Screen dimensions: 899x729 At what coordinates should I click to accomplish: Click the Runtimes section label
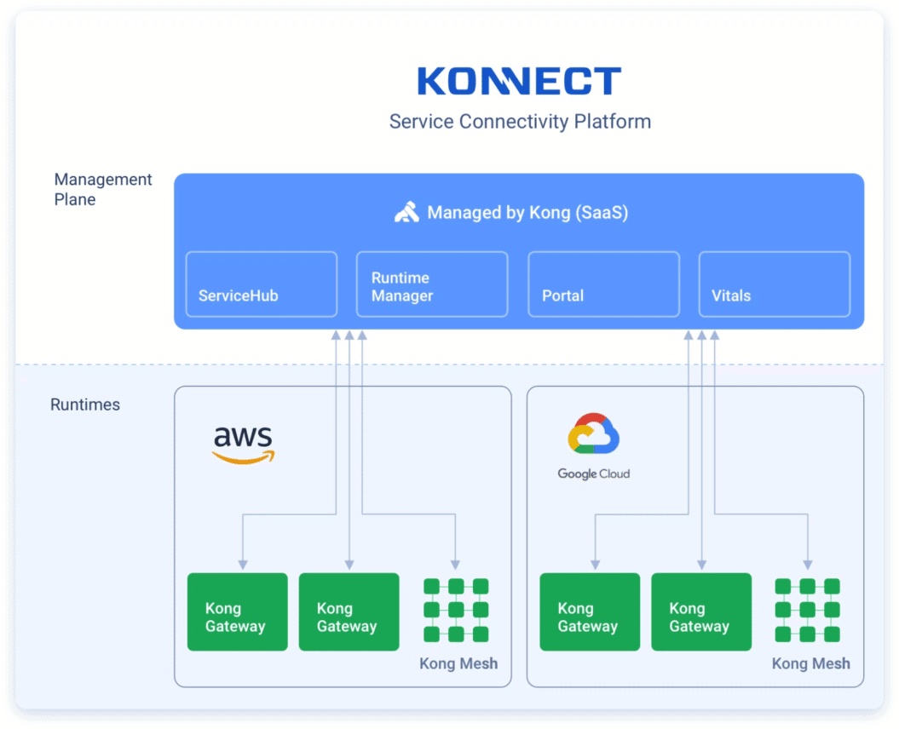tap(85, 405)
